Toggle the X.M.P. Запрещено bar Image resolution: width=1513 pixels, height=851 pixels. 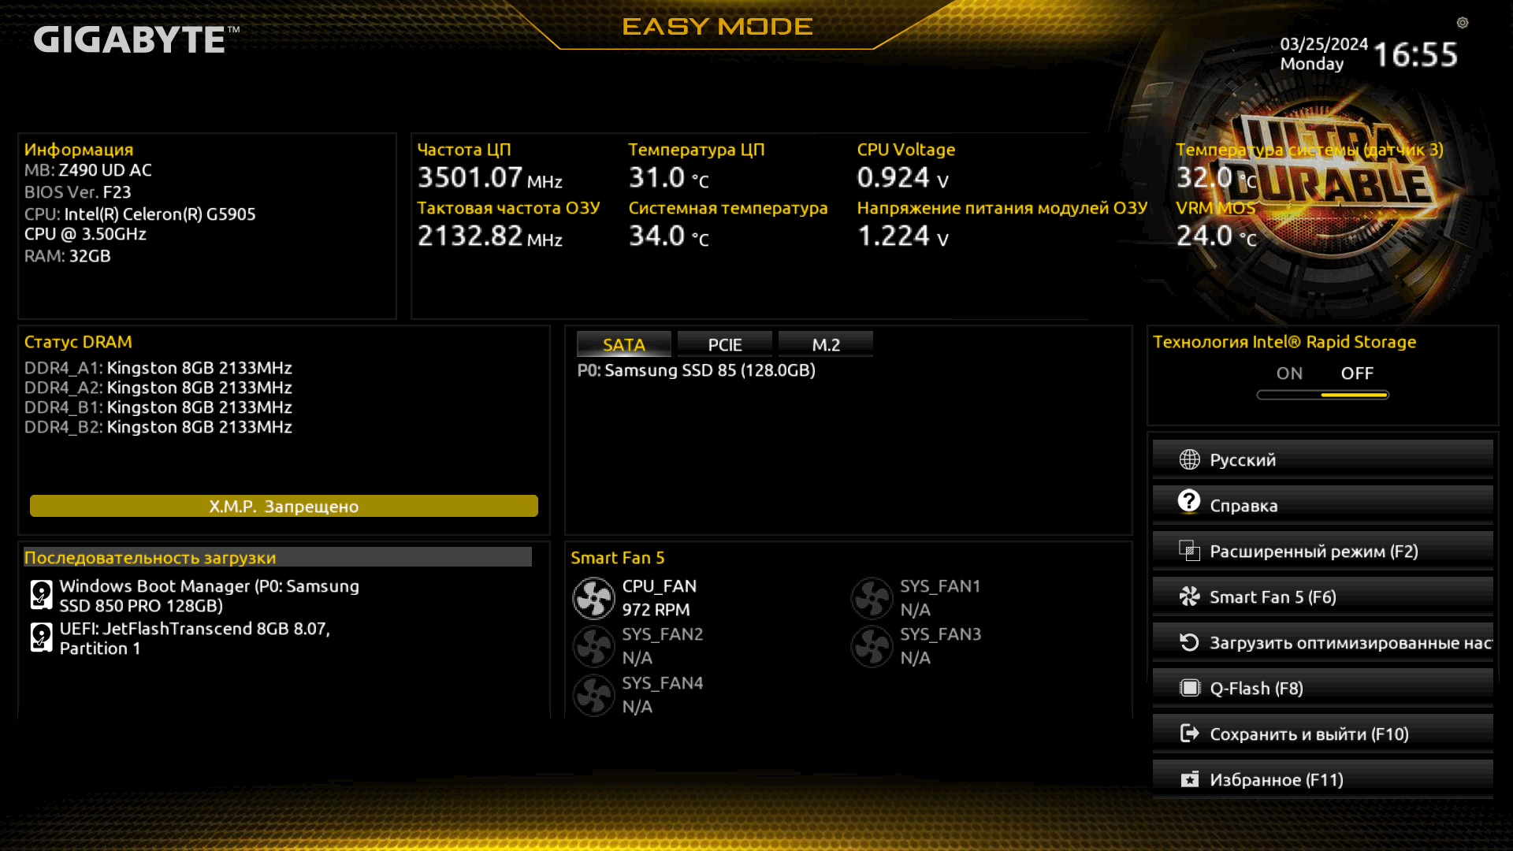tap(284, 506)
